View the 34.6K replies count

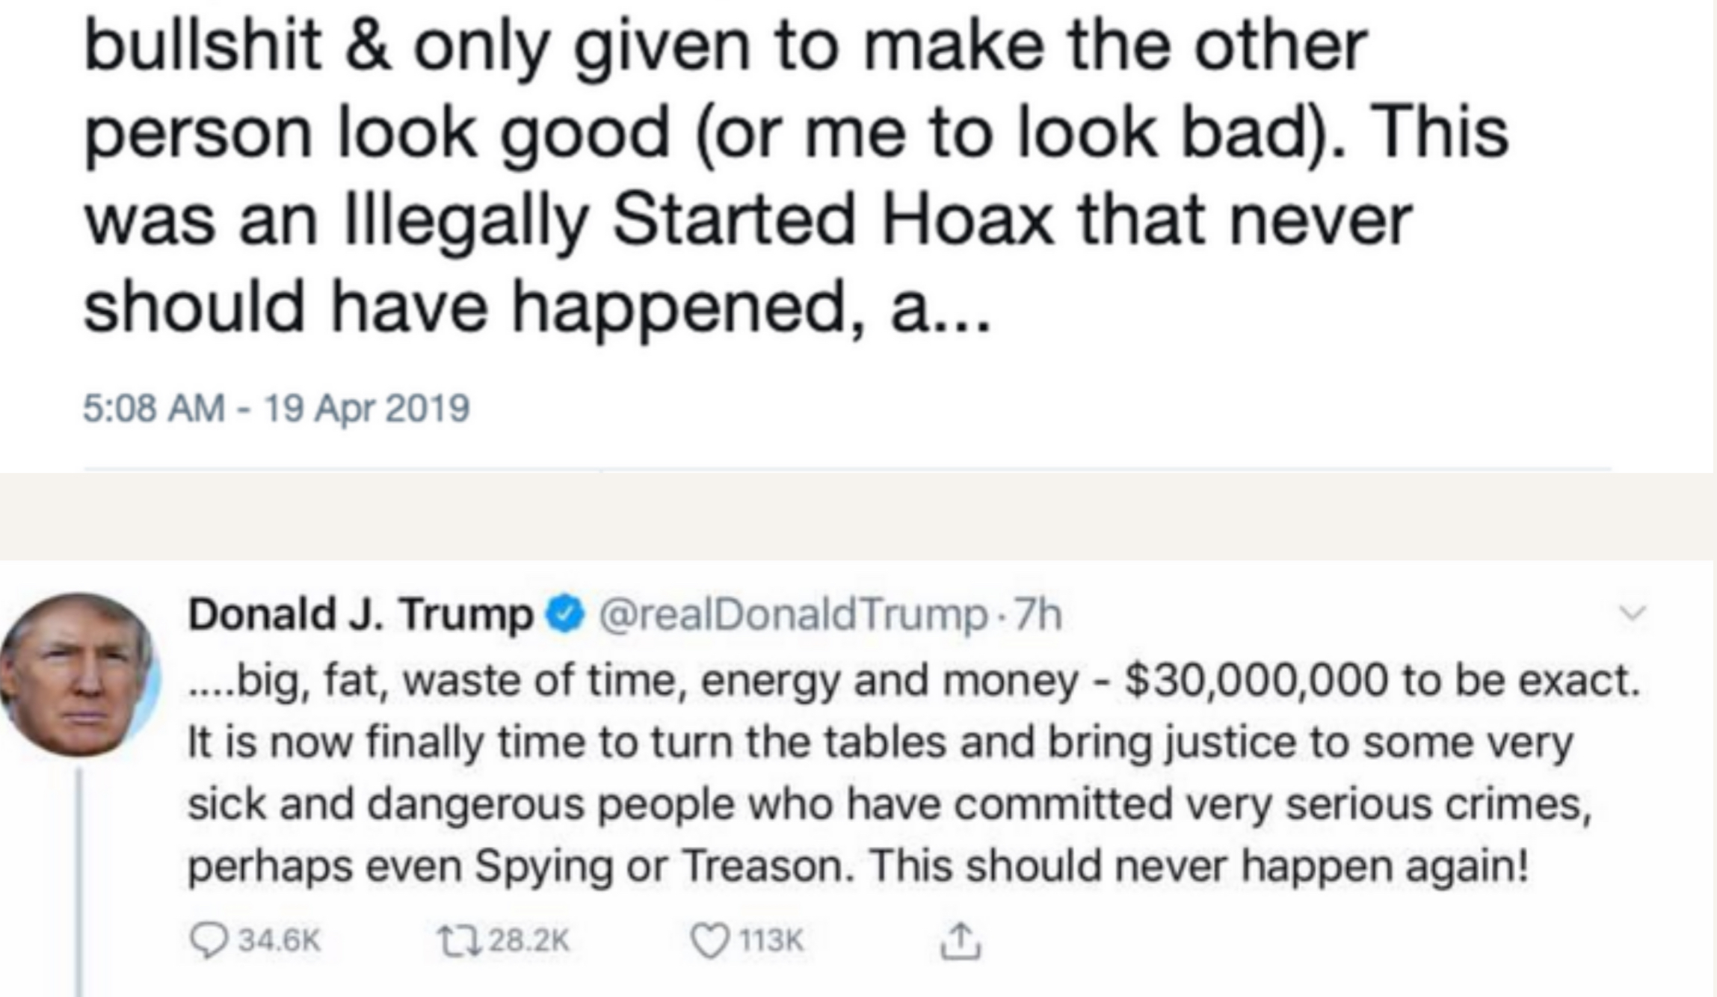coord(279,940)
